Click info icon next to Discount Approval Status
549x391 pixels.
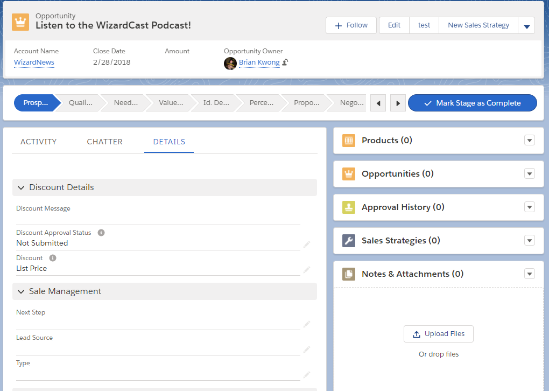click(101, 233)
